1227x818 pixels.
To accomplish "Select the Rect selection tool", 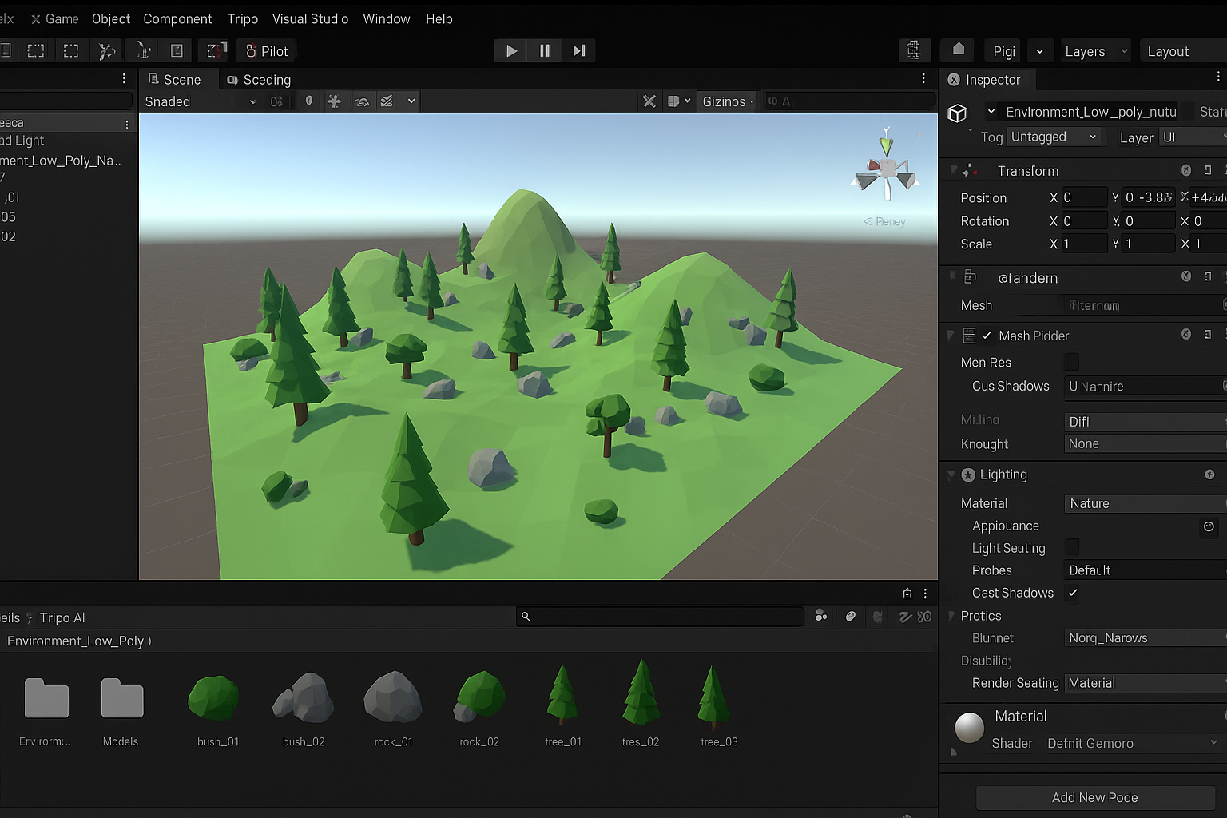I will (x=70, y=50).
